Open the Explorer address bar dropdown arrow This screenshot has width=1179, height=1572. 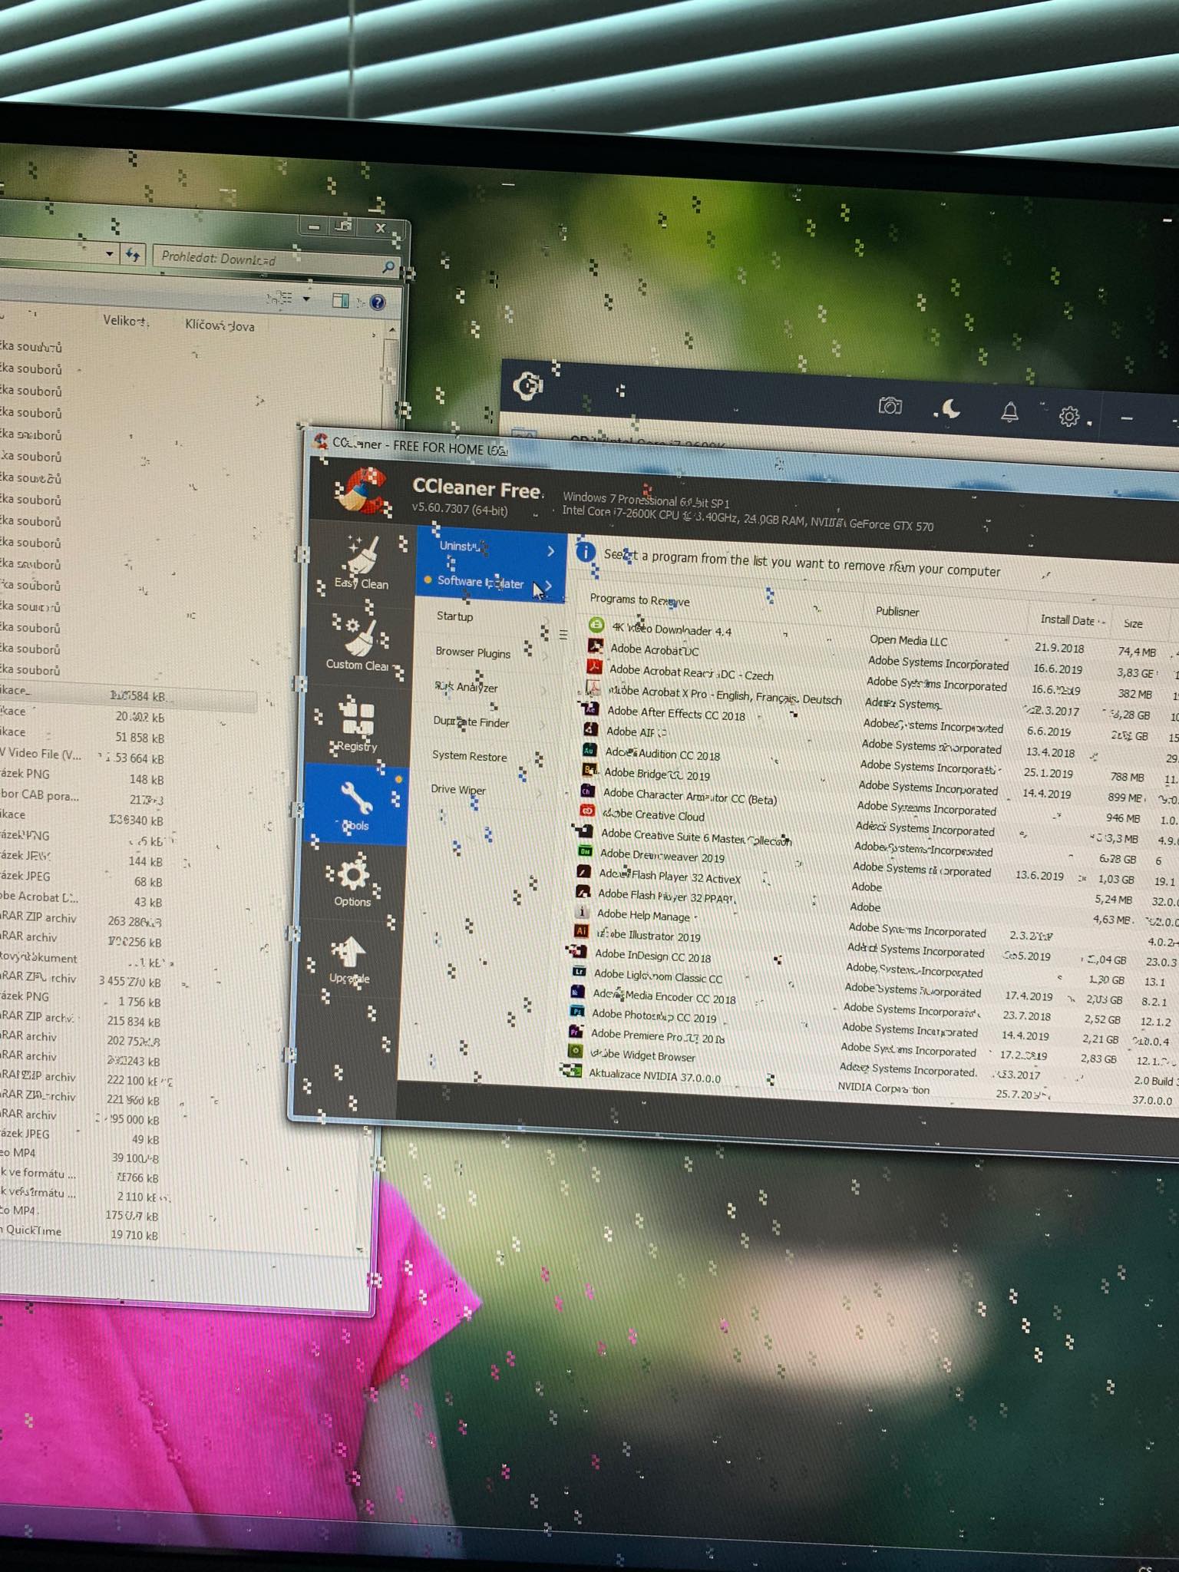[x=110, y=253]
